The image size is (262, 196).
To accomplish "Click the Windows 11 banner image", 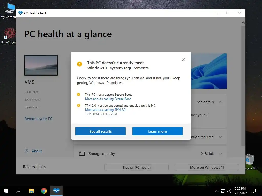I will click(209, 71).
